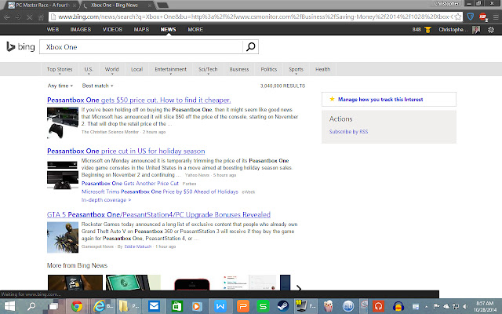
Task: Open the WPS Spreadsheets taskbar icon
Action: coord(263,306)
